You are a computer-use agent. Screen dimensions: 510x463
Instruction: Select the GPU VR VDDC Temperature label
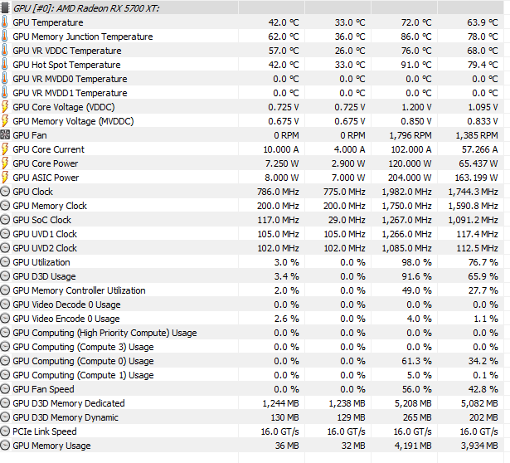[67, 51]
